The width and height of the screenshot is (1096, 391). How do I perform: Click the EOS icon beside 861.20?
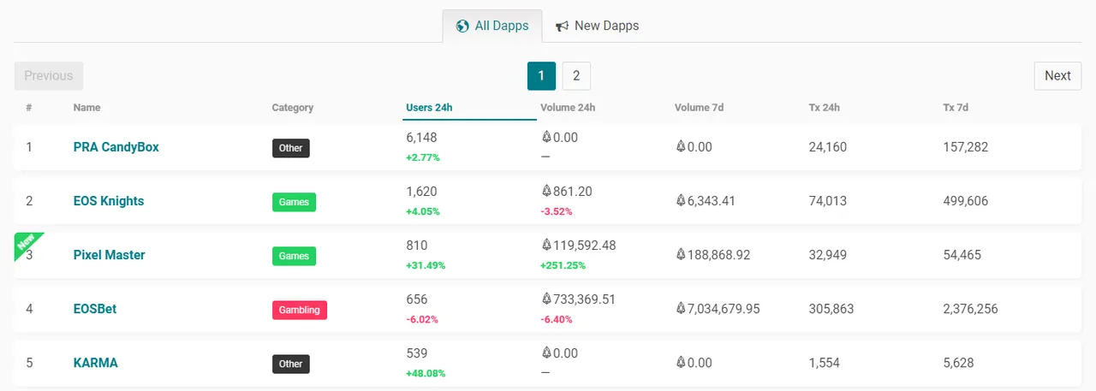point(546,191)
